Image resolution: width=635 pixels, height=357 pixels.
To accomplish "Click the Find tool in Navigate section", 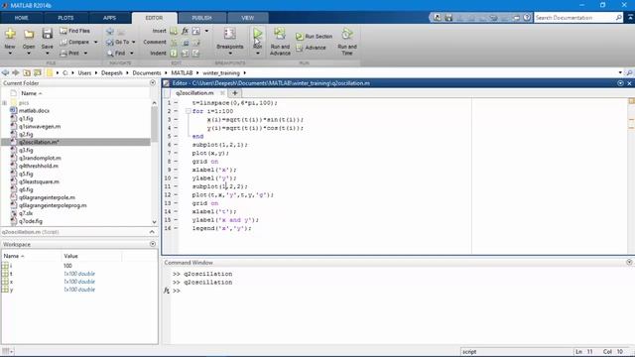I will 116,53.
